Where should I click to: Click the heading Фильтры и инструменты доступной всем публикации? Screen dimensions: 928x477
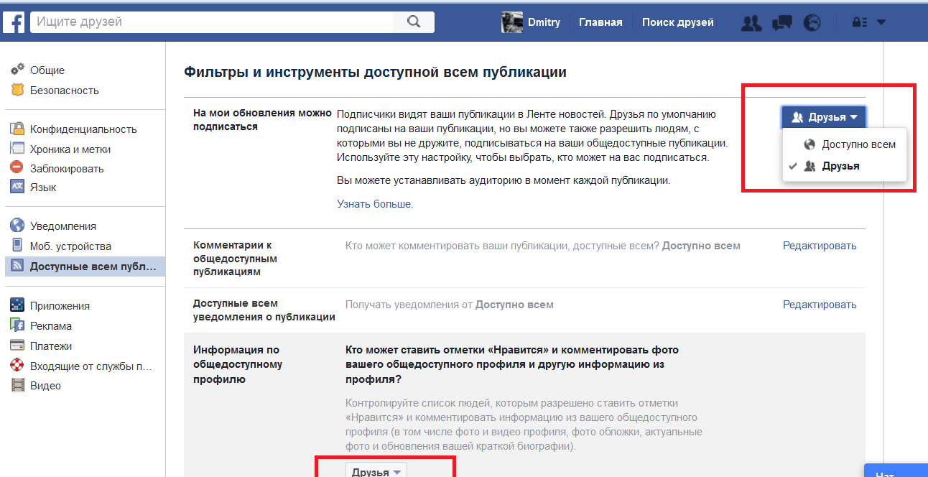(376, 72)
